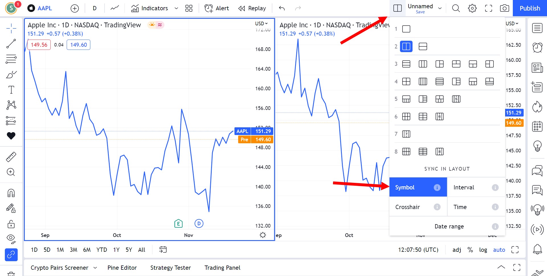Open the Alerts panel clock icon

[x=537, y=48]
